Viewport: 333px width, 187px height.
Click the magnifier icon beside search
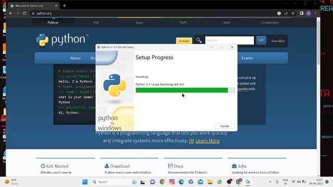(199, 41)
